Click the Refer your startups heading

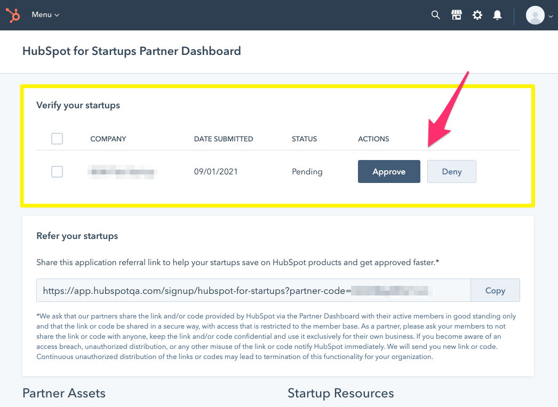(x=77, y=236)
